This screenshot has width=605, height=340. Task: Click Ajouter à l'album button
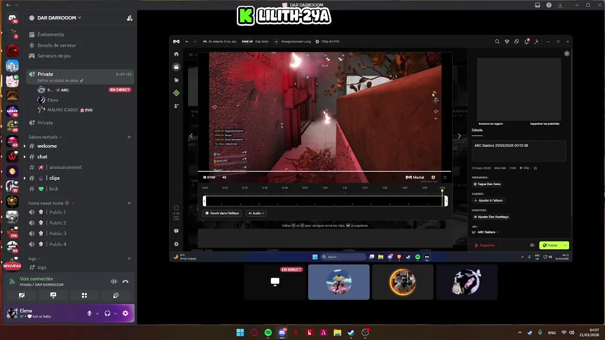[489, 200]
